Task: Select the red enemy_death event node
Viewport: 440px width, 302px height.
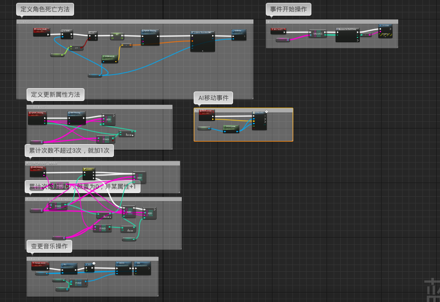Action: pos(41,32)
